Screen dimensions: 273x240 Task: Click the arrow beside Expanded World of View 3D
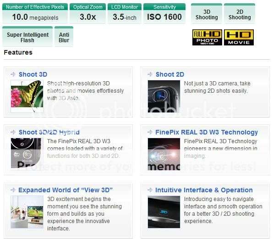(x=13, y=190)
